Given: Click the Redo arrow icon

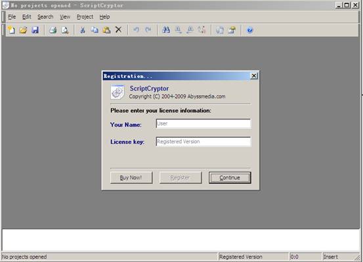Looking at the screenshot, I should [148, 30].
